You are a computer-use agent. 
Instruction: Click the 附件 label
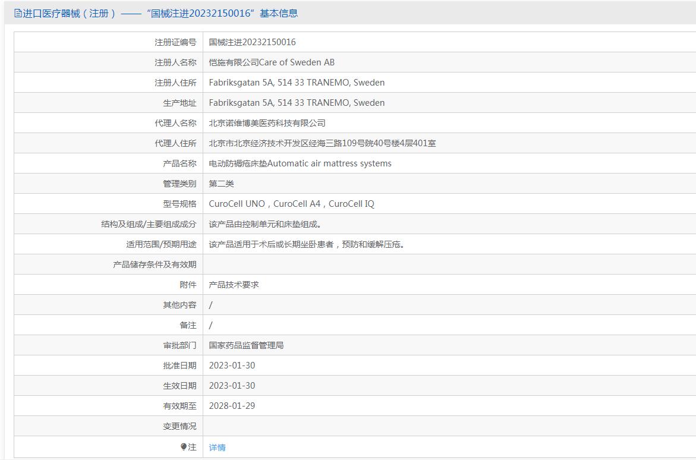(x=188, y=285)
